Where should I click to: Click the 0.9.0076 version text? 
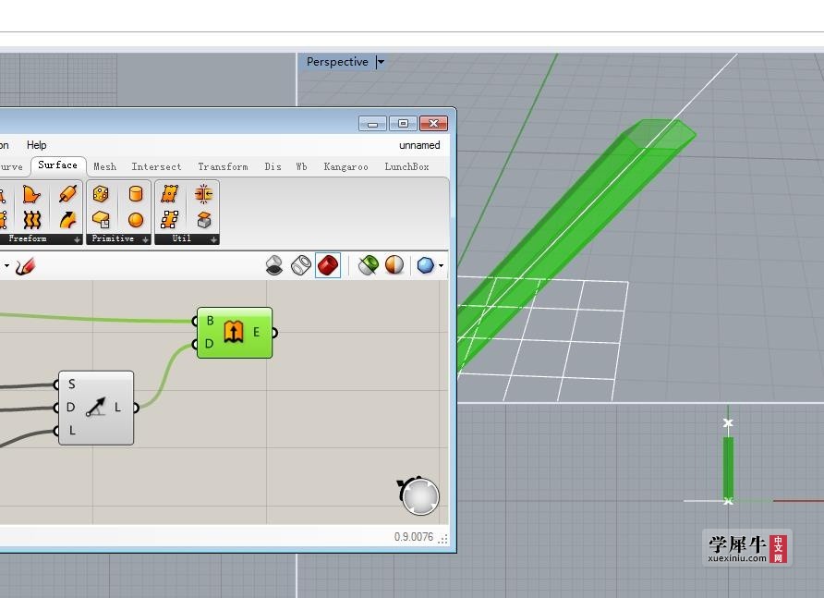[414, 537]
